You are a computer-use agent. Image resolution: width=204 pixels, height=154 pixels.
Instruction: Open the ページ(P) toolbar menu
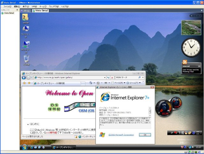(118, 83)
